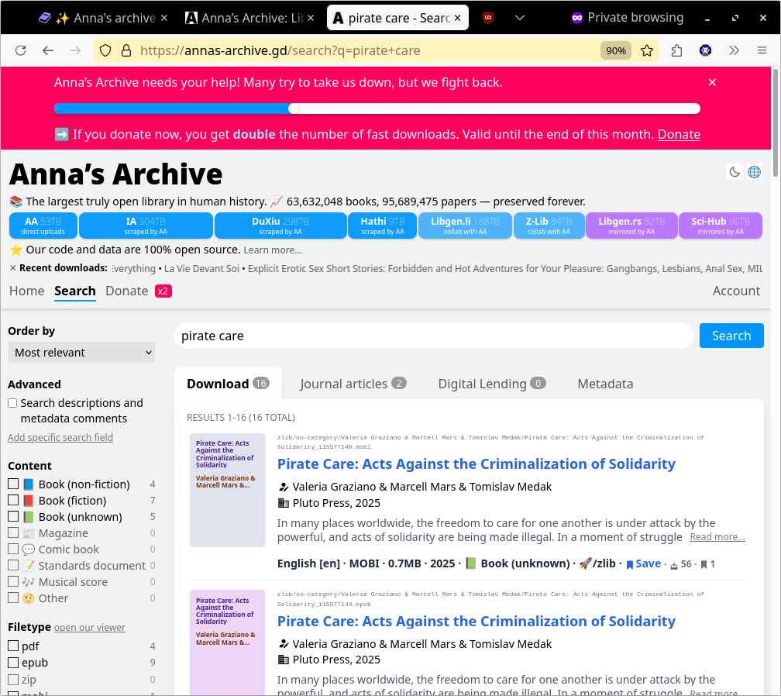Image resolution: width=781 pixels, height=696 pixels.
Task: Open the Order by Most relevant dropdown
Action: pyautogui.click(x=81, y=353)
